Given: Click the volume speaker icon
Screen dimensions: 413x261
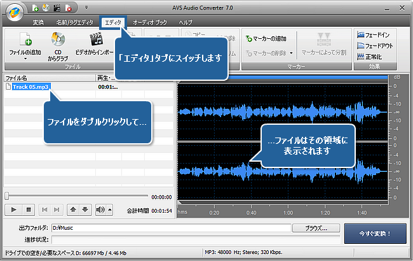Looking at the screenshot, I should (x=100, y=210).
